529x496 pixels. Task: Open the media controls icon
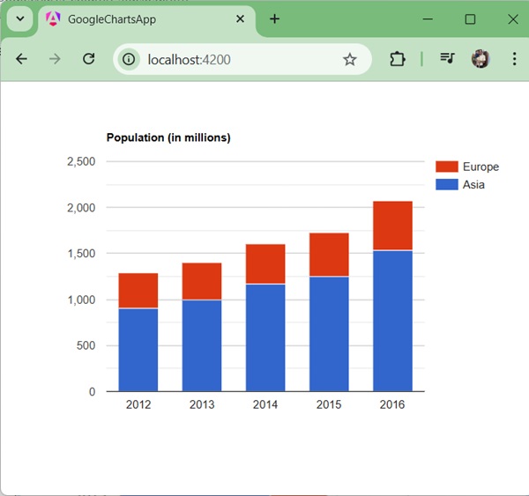pyautogui.click(x=448, y=59)
